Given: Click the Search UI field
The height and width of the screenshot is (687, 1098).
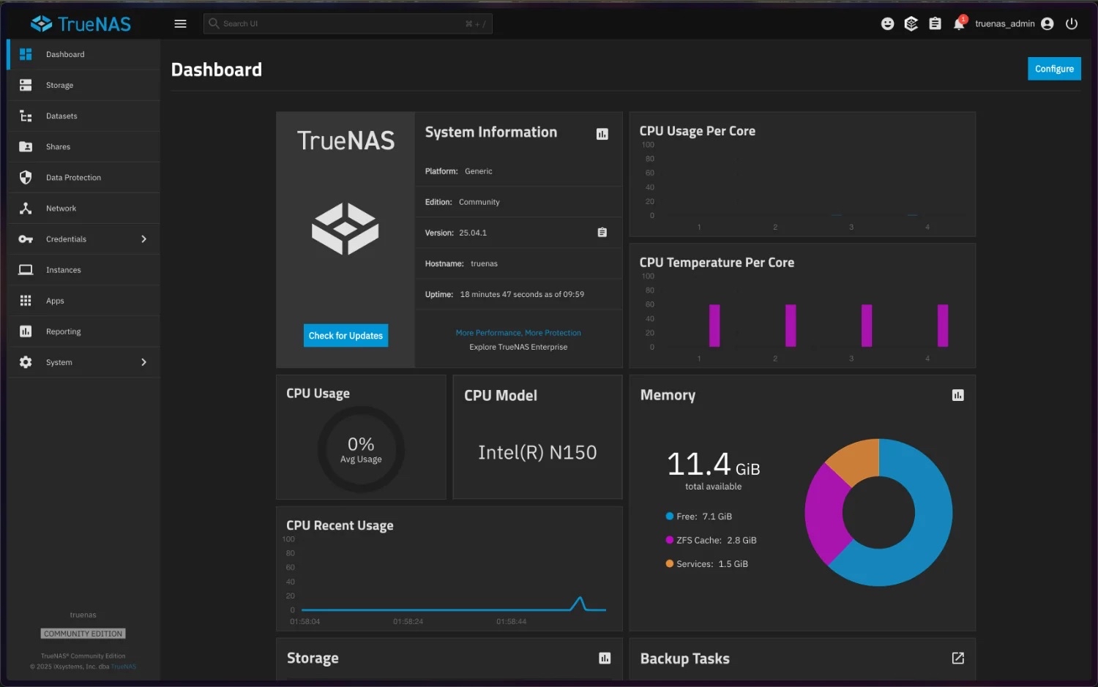Looking at the screenshot, I should [348, 23].
